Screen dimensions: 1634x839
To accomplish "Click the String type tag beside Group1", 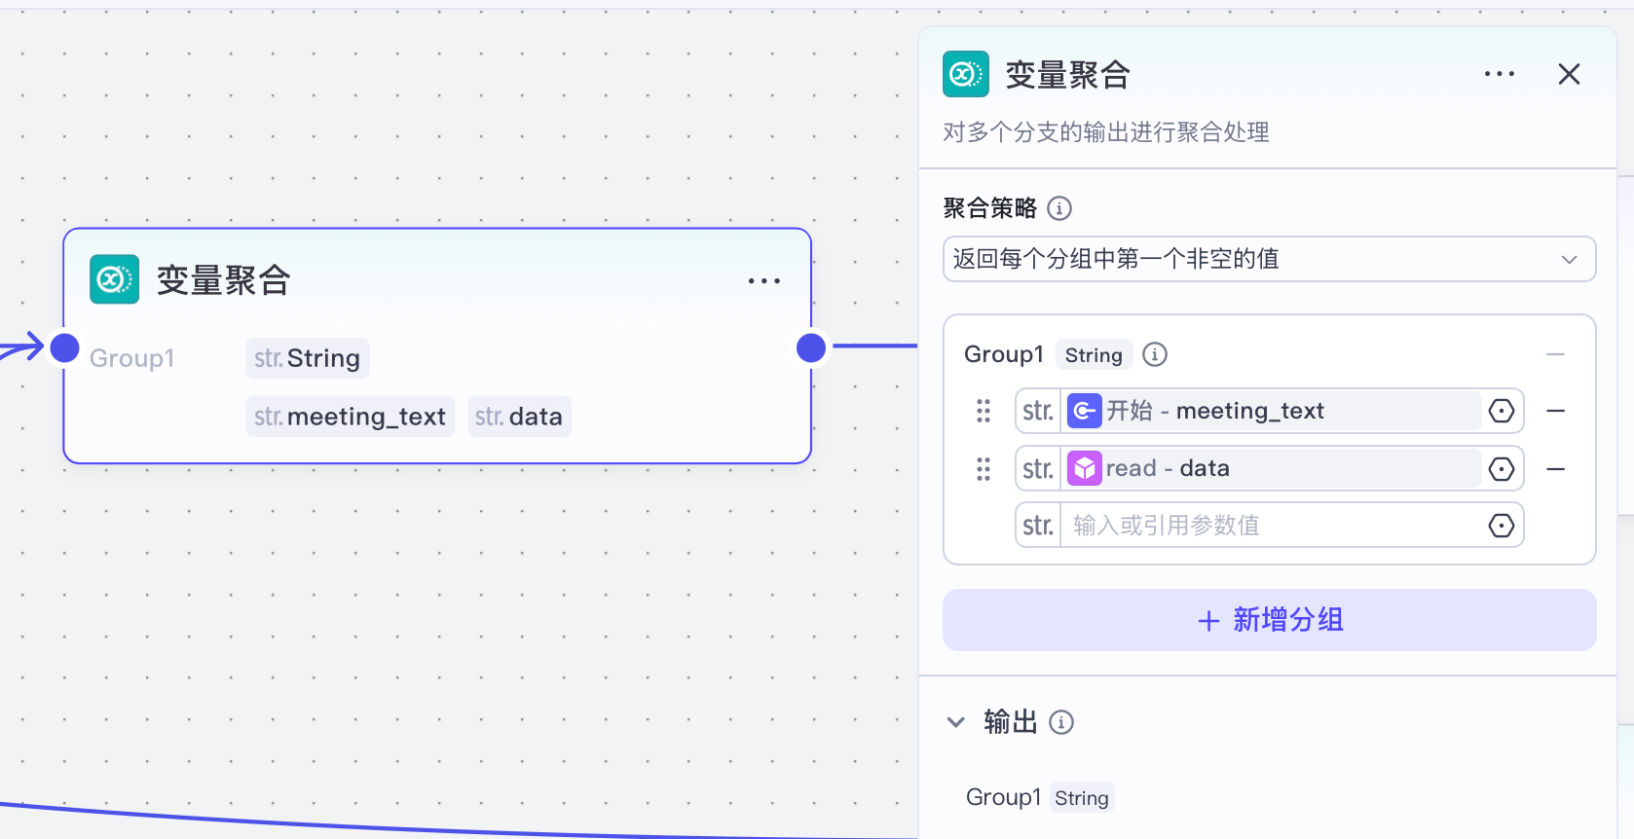I will coord(1094,355).
